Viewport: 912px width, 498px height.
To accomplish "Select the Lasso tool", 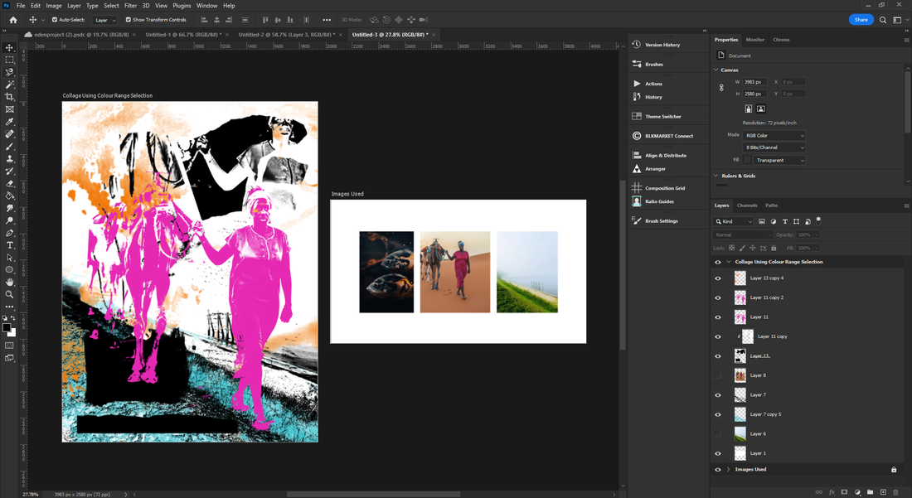I will (9, 72).
